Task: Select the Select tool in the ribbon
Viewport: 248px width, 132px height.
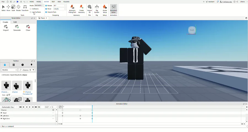Action: 3,8
